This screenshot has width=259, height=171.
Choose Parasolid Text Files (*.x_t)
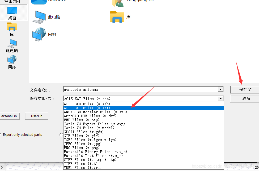tap(143, 156)
